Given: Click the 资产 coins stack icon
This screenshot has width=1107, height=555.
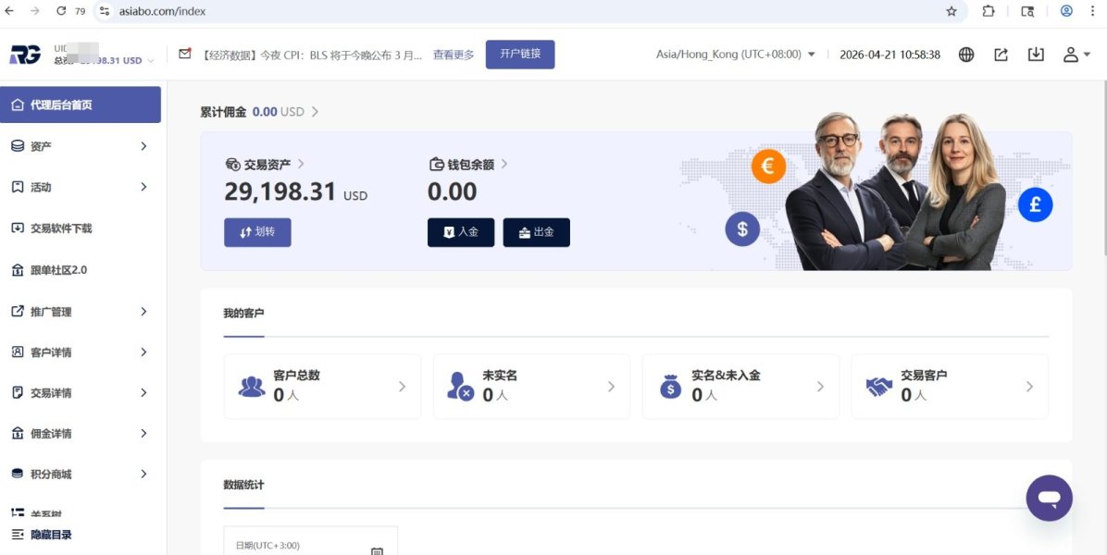Looking at the screenshot, I should (x=18, y=146).
